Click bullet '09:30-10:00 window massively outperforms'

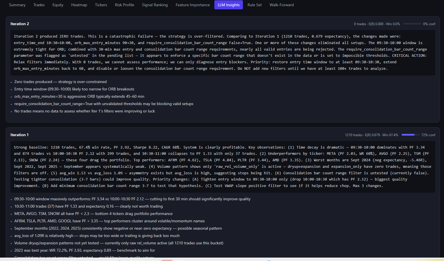coord(132,199)
